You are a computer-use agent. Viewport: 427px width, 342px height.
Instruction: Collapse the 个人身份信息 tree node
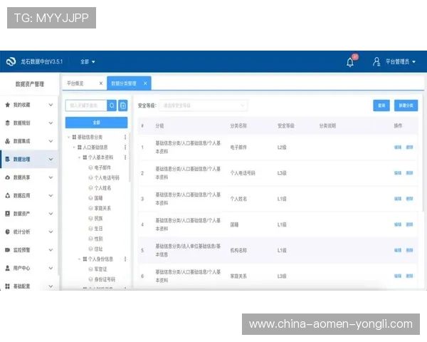tap(79, 259)
